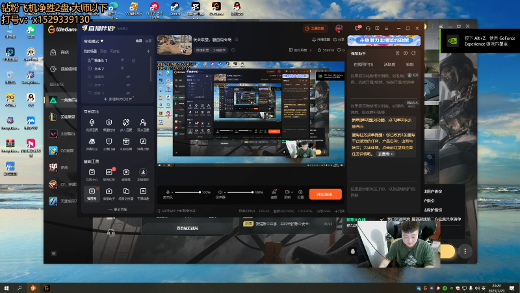Open 任务中心 under 基础工具
This screenshot has width=520, height=293.
pos(92,172)
